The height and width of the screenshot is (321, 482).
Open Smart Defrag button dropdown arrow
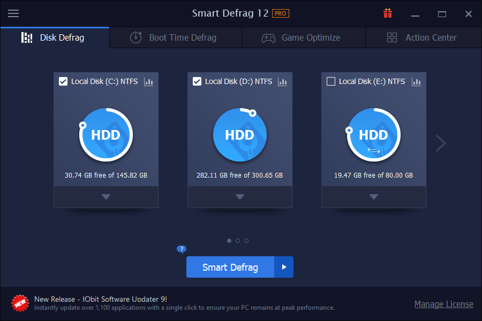(x=284, y=267)
